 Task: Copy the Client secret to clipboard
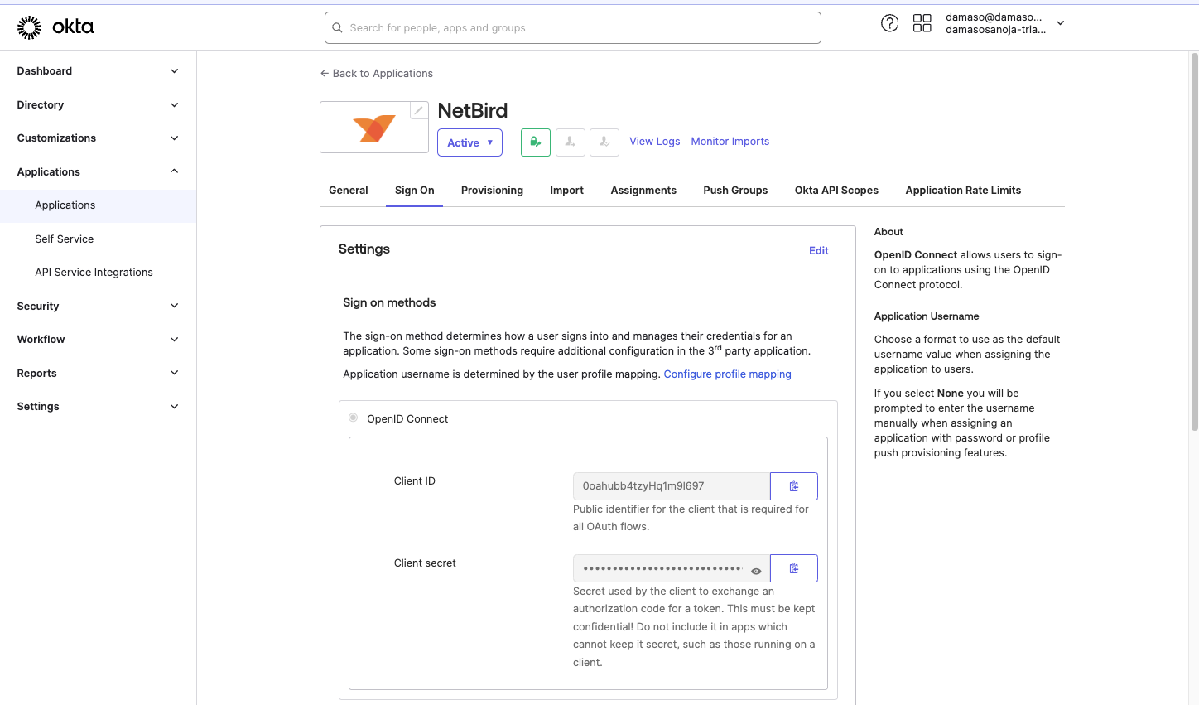[793, 568]
